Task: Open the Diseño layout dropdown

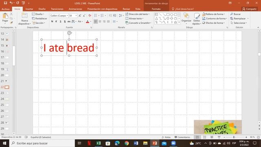Action: (38, 14)
